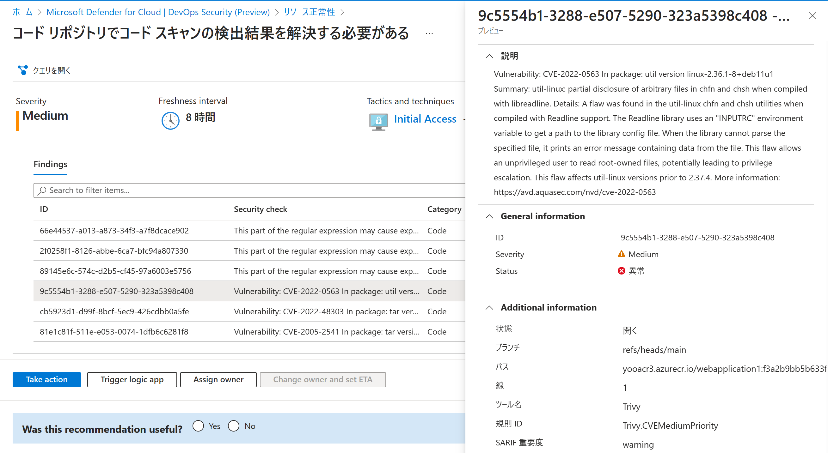Click the Initial Access tactic icon
The width and height of the screenshot is (828, 453).
click(x=379, y=121)
